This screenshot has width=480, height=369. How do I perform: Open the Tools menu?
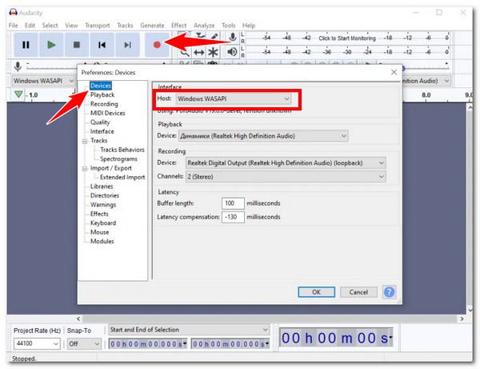click(x=228, y=26)
